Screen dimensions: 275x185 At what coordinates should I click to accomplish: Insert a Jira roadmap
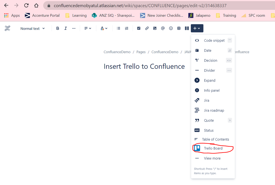click(x=213, y=110)
